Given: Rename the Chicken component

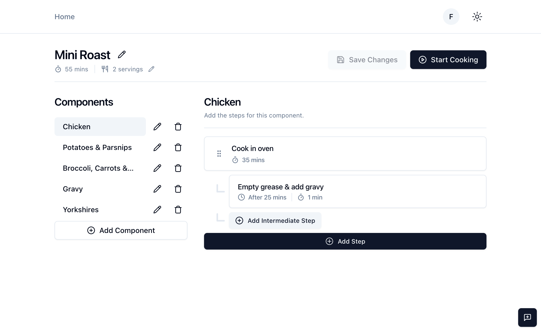Looking at the screenshot, I should [157, 127].
